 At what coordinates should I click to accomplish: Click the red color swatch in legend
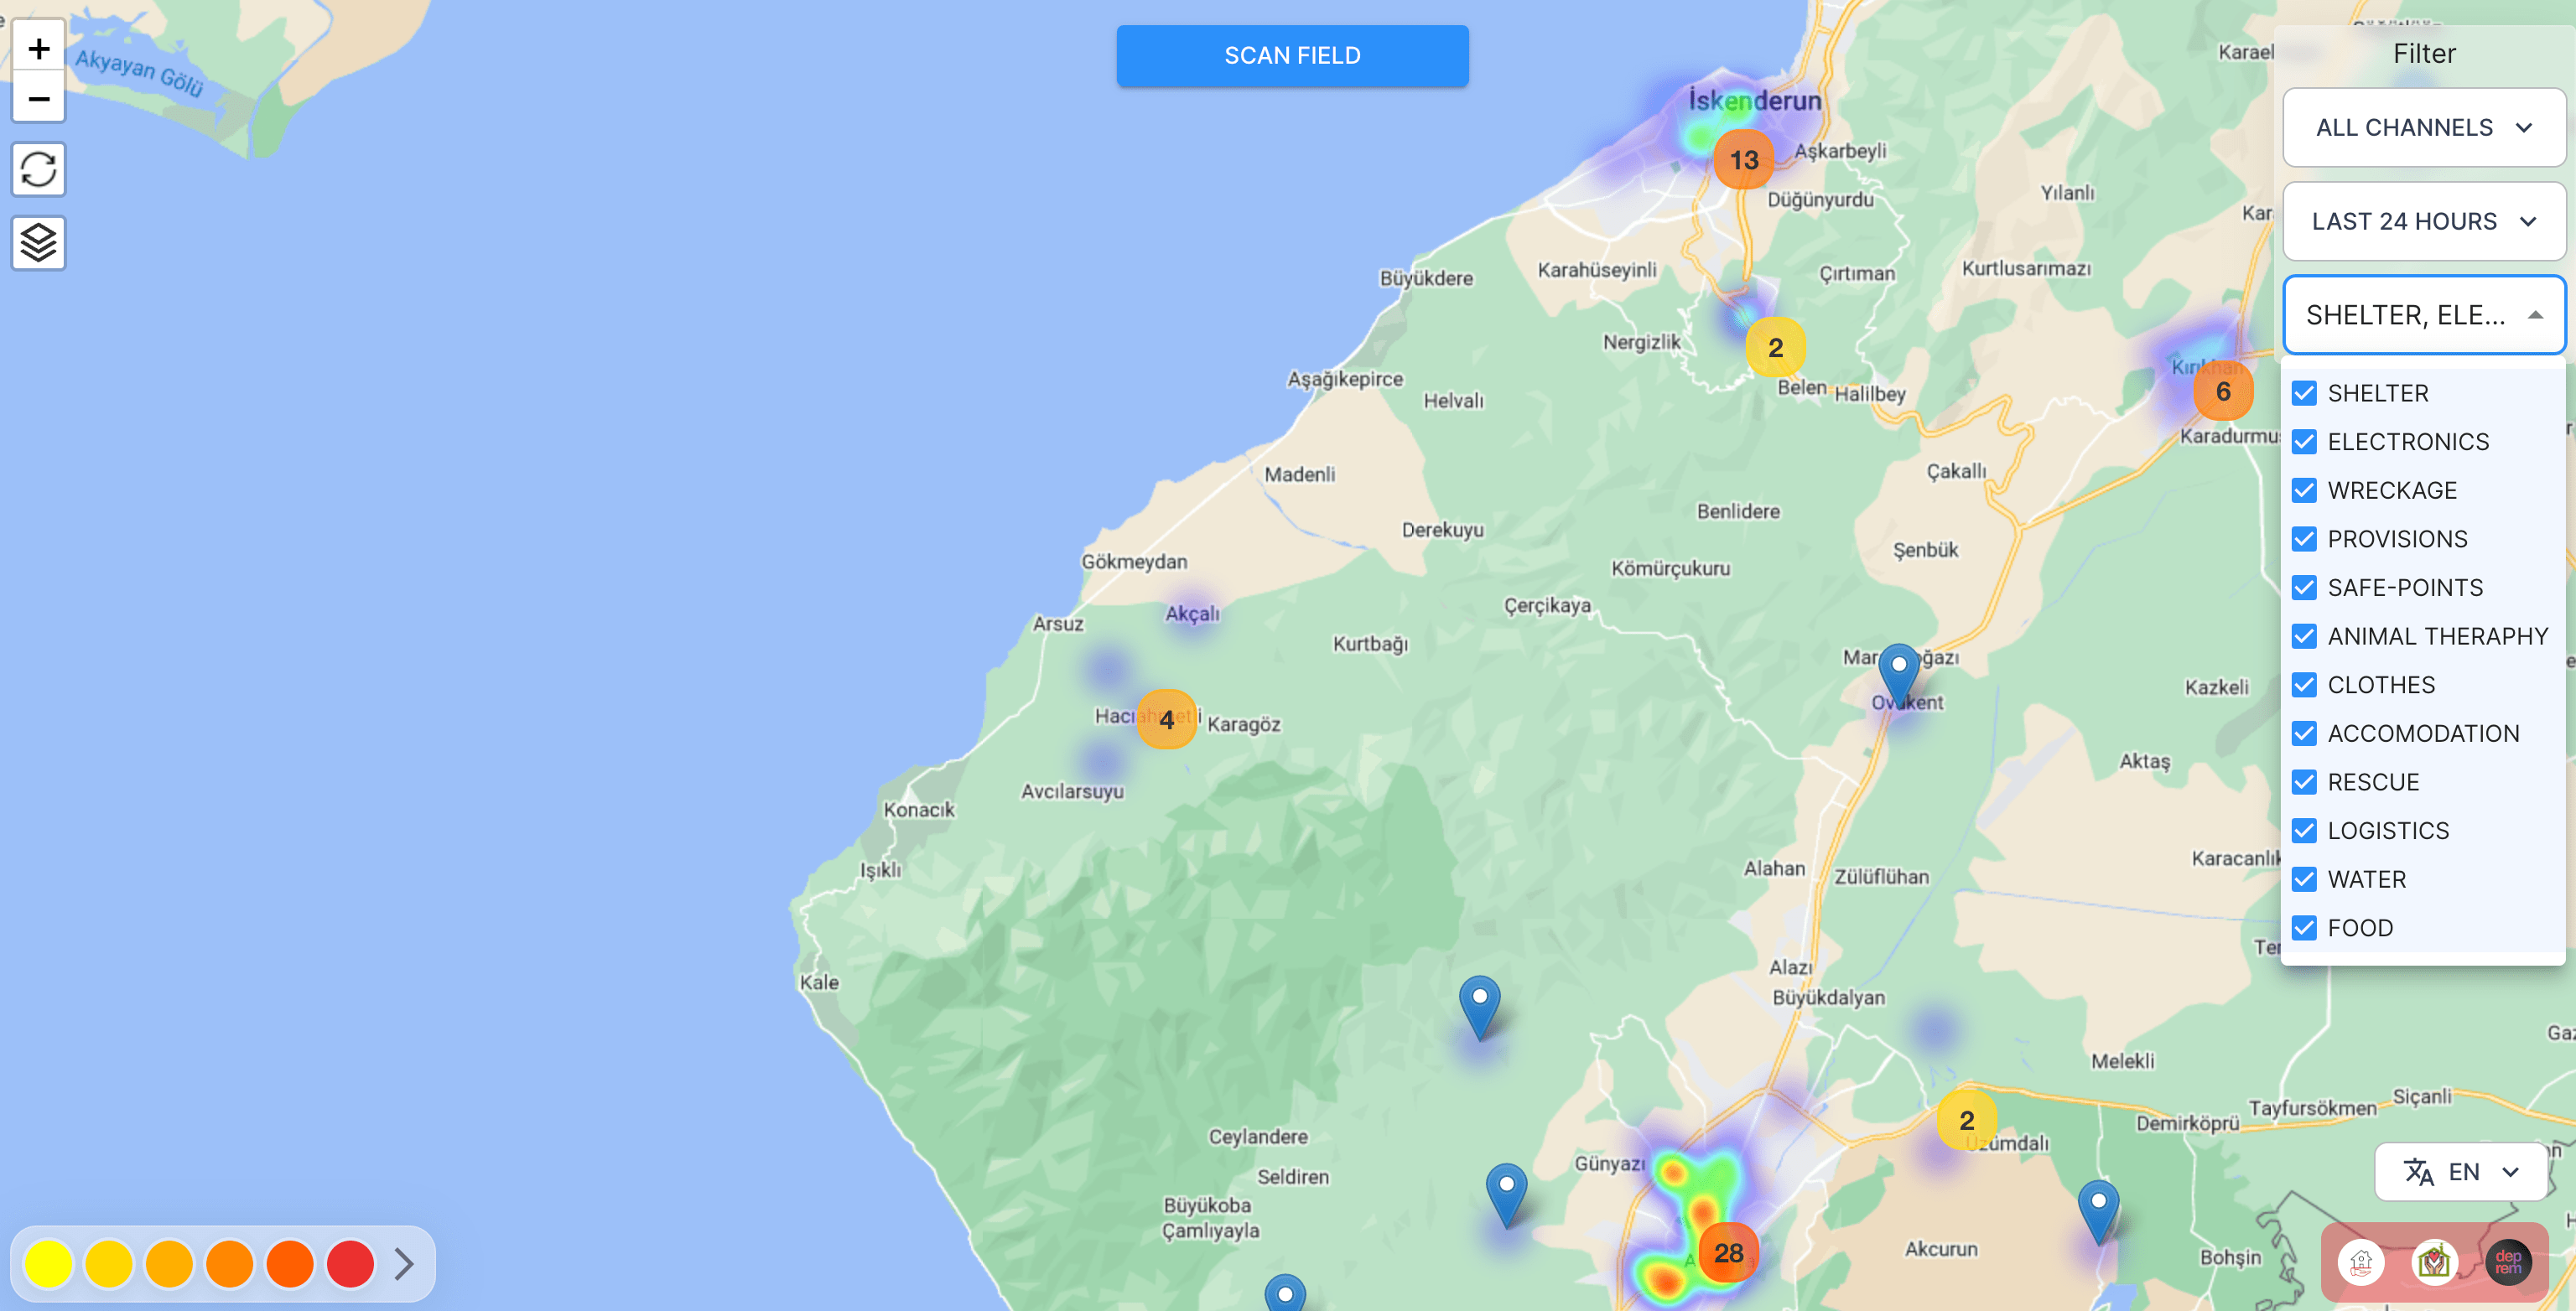(350, 1264)
